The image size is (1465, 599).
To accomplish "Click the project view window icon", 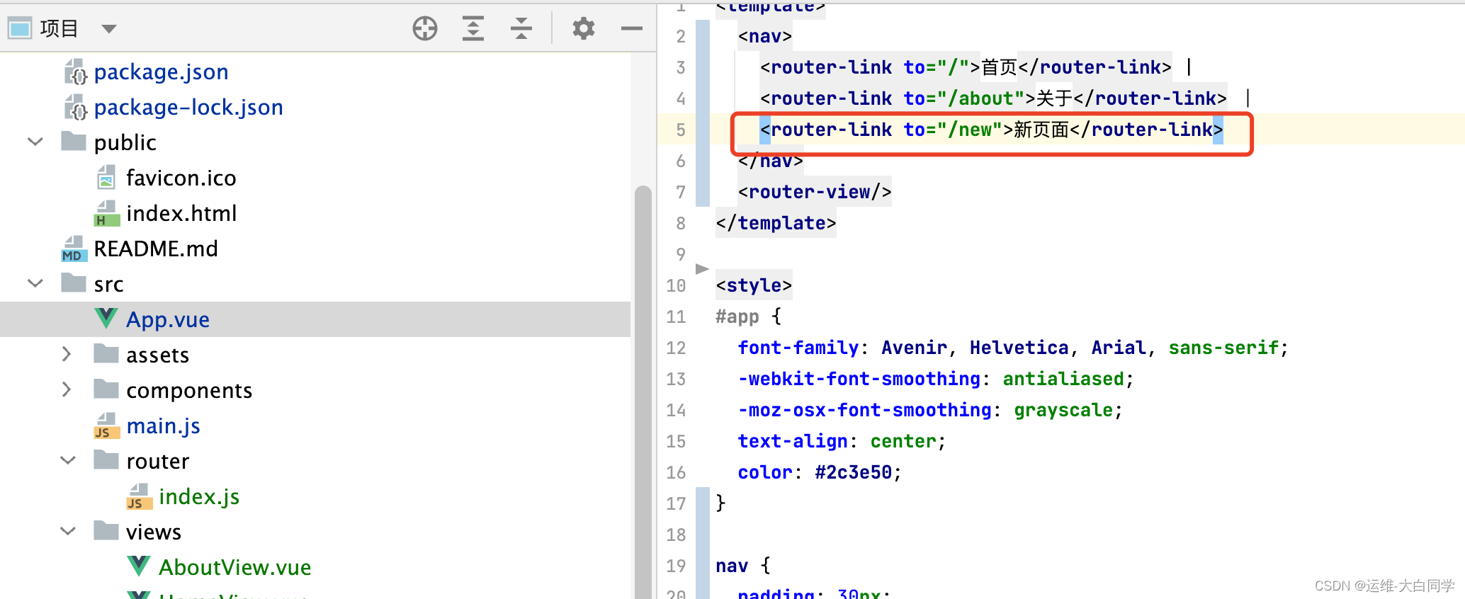I will click(x=20, y=28).
